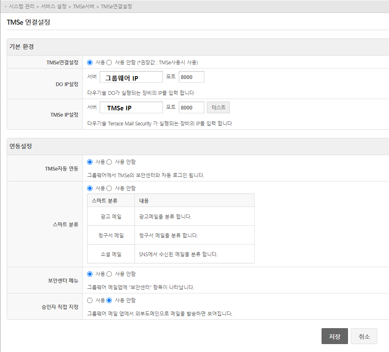Click the help text about the "보안센터" 항목
This screenshot has width=389, height=352.
(141, 287)
